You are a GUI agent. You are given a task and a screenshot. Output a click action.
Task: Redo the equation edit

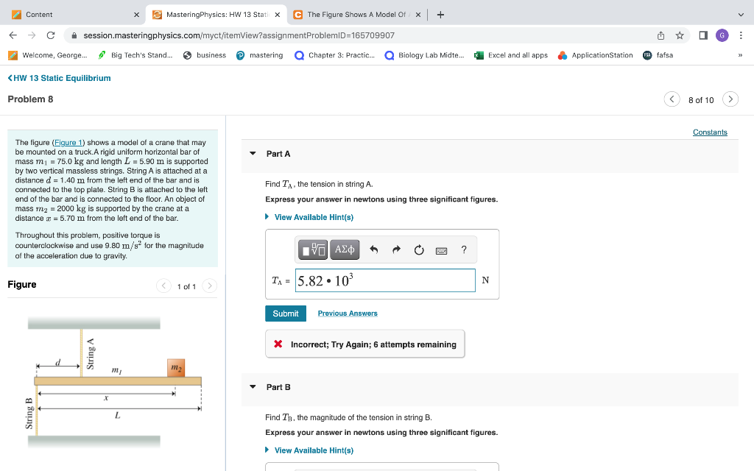pos(395,250)
